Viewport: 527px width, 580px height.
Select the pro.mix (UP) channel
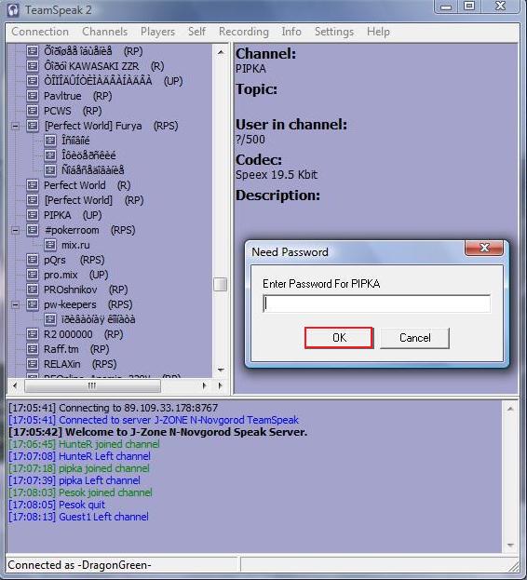point(75,275)
